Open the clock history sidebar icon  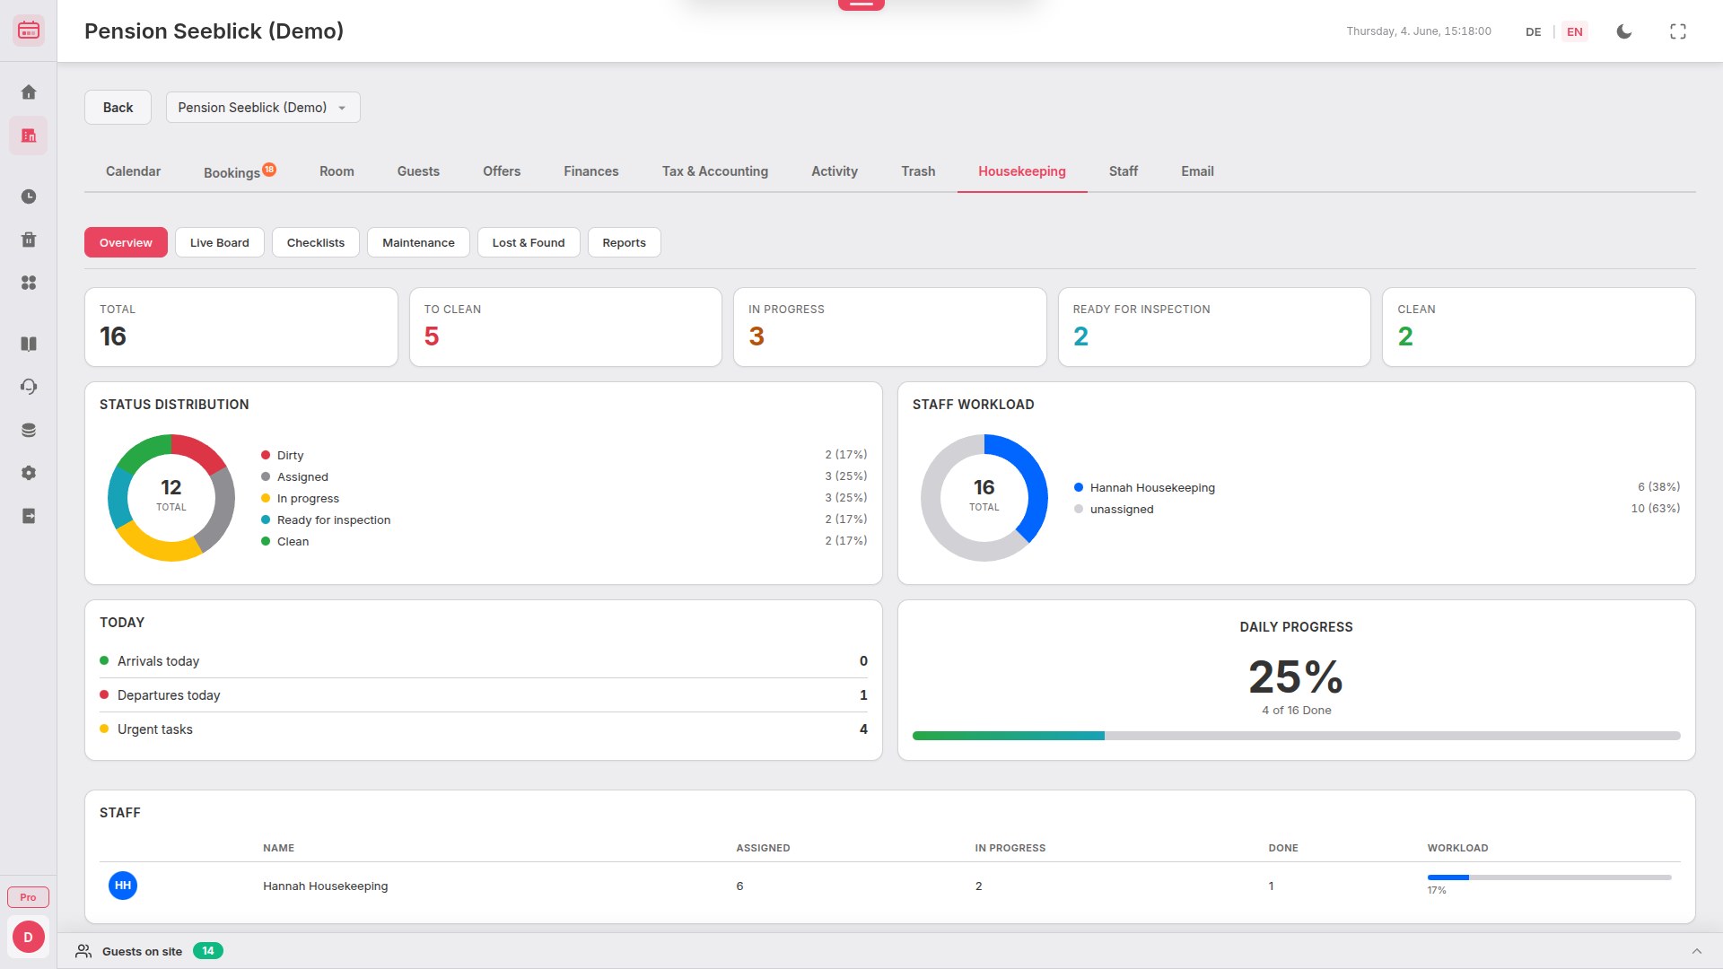pos(29,196)
